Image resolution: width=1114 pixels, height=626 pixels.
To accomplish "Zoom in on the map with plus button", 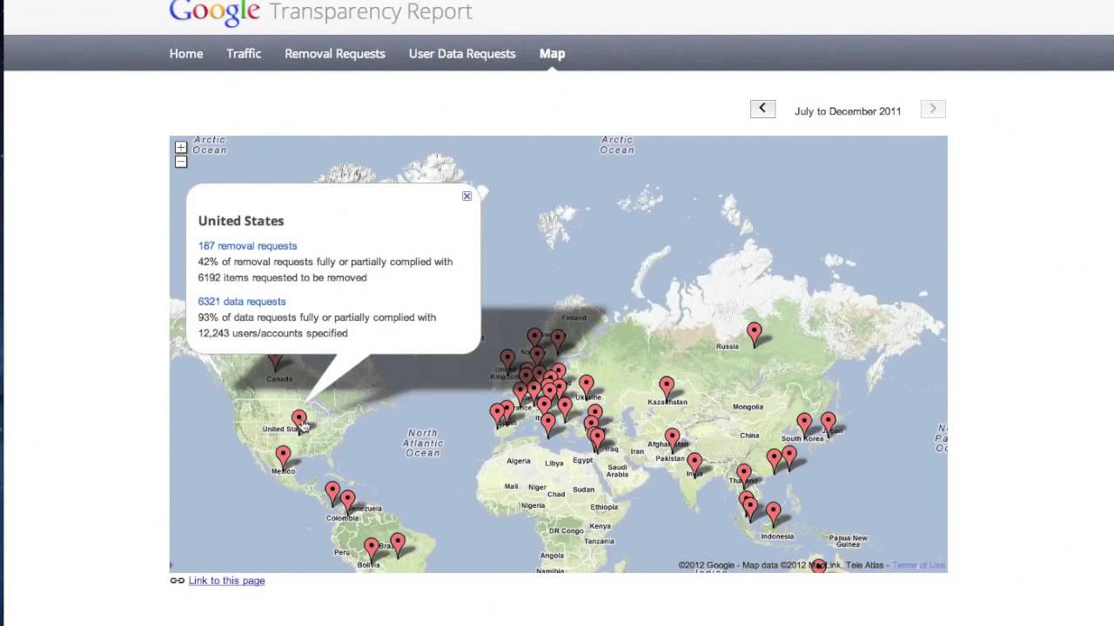I will 181,148.
